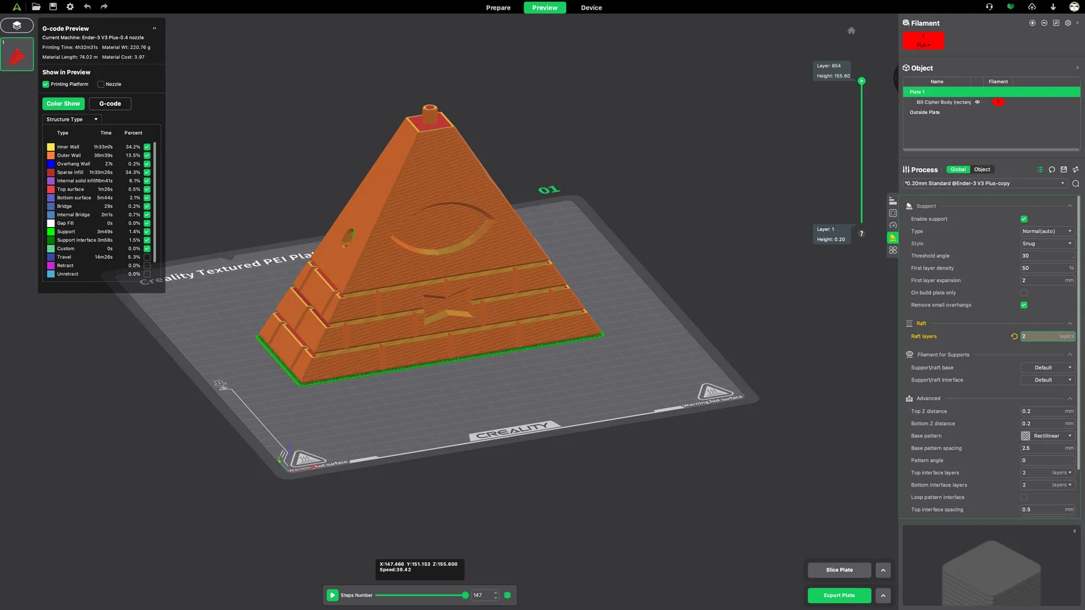Open the Base pattern dropdown
The image size is (1085, 610).
pos(1048,436)
